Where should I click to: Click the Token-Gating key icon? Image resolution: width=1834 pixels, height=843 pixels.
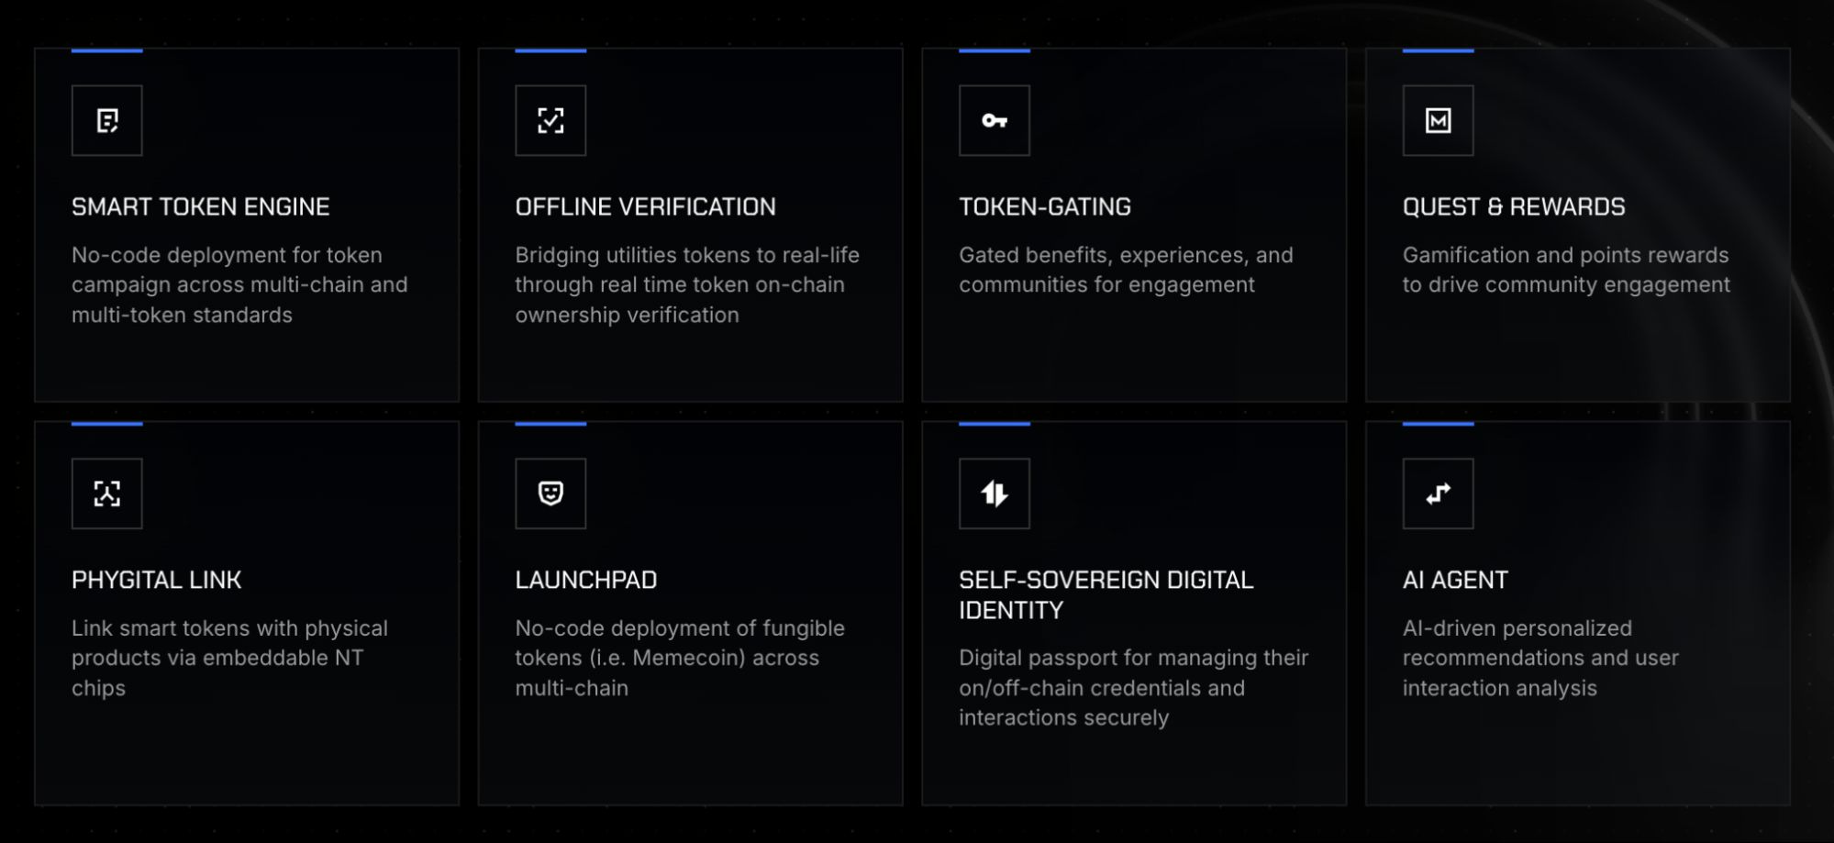click(995, 120)
